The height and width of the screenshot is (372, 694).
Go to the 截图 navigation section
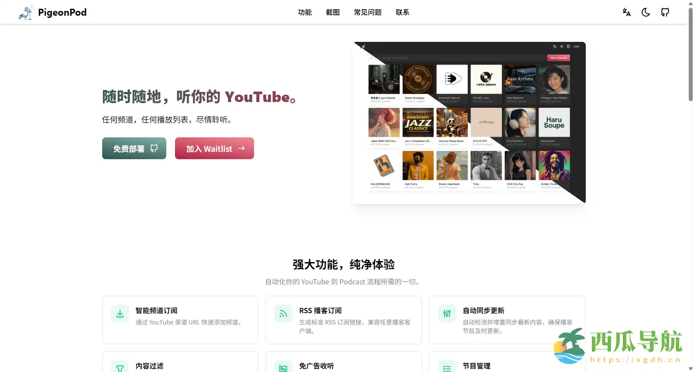[x=333, y=12]
